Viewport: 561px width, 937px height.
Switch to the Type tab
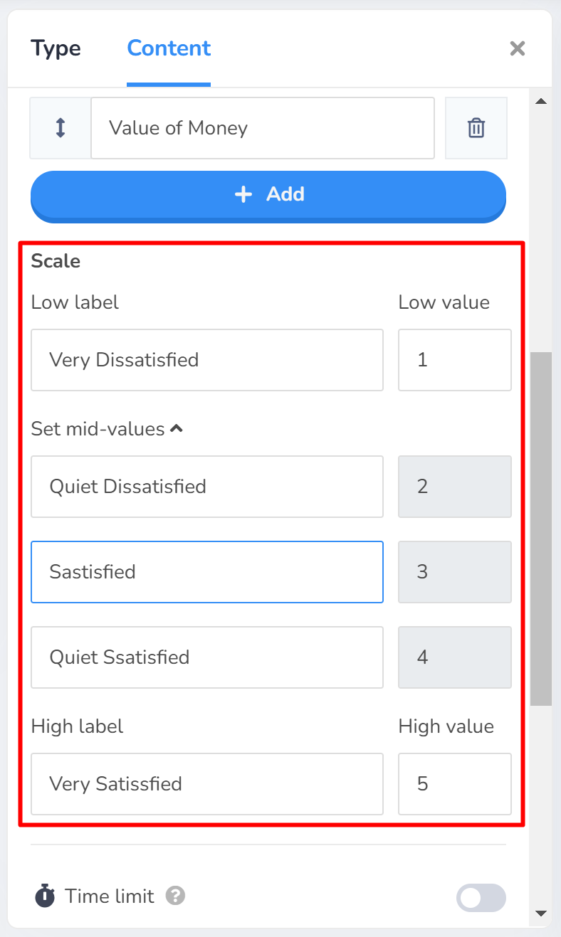[x=56, y=48]
